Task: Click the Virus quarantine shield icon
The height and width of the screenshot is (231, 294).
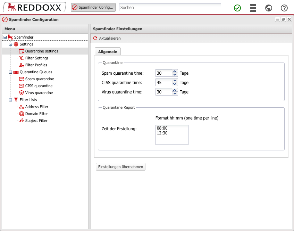Action: tap(22, 93)
